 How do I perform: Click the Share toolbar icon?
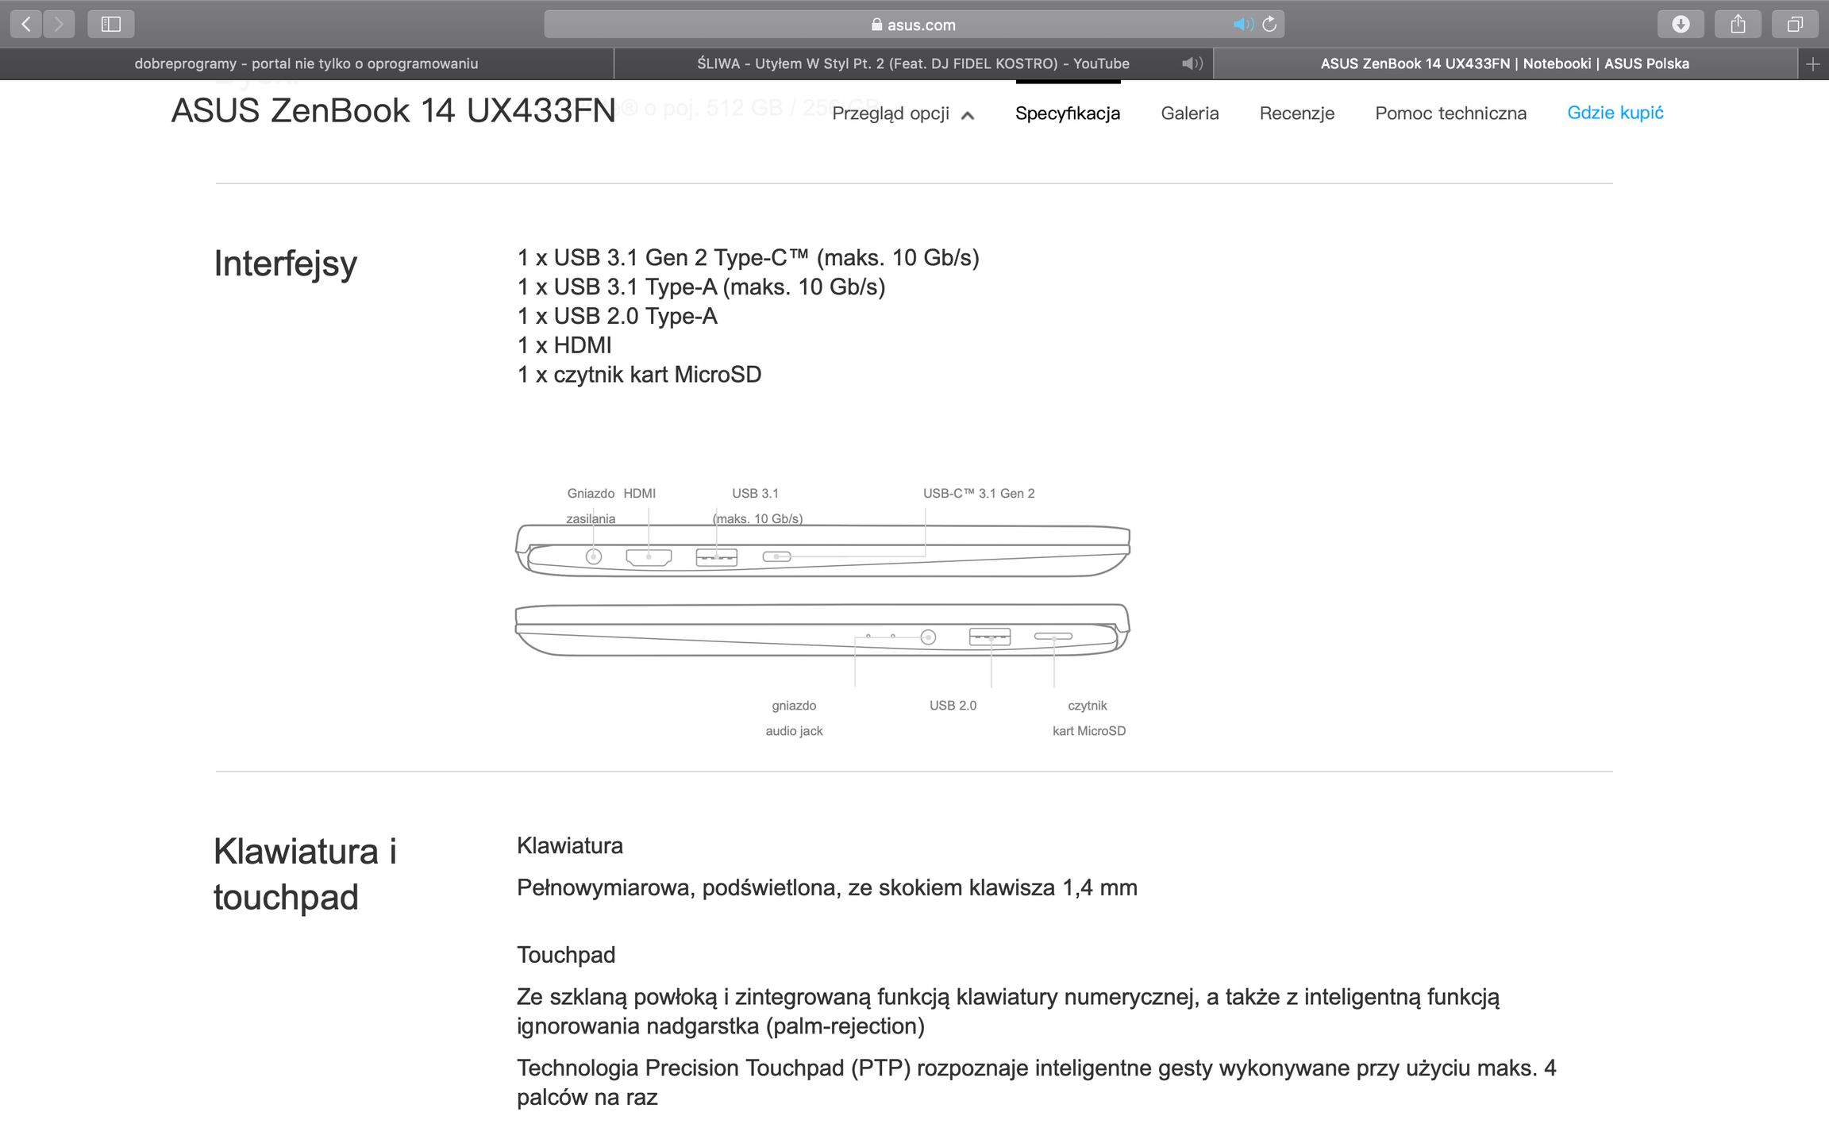pos(1738,25)
